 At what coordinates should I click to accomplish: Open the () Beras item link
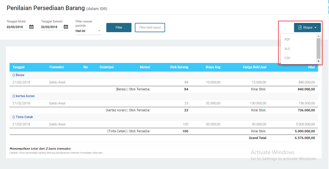click(x=18, y=75)
